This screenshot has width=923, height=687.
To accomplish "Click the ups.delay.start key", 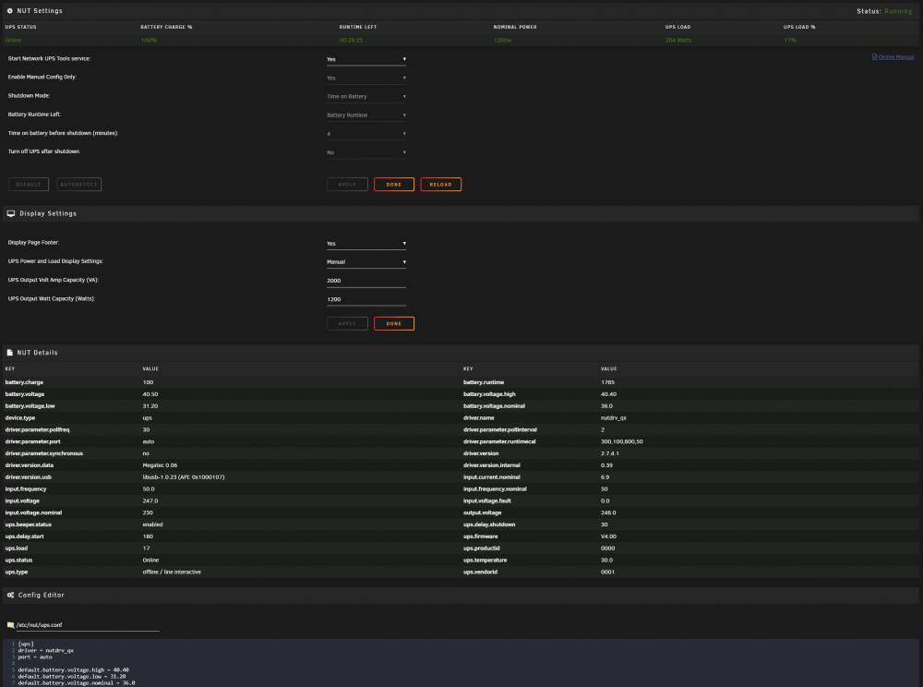I will click(x=24, y=536).
